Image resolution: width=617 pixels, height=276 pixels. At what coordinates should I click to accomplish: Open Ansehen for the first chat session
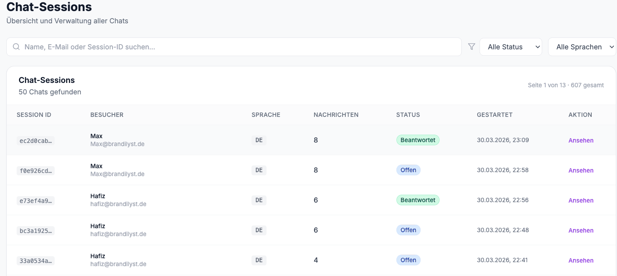(x=581, y=140)
